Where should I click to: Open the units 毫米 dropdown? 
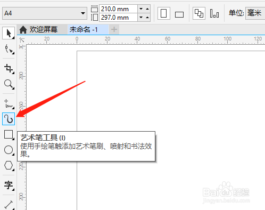255,13
